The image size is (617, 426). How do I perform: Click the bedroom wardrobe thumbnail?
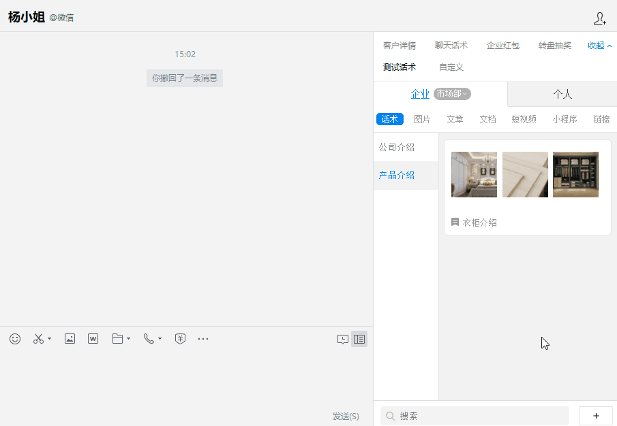click(x=474, y=174)
